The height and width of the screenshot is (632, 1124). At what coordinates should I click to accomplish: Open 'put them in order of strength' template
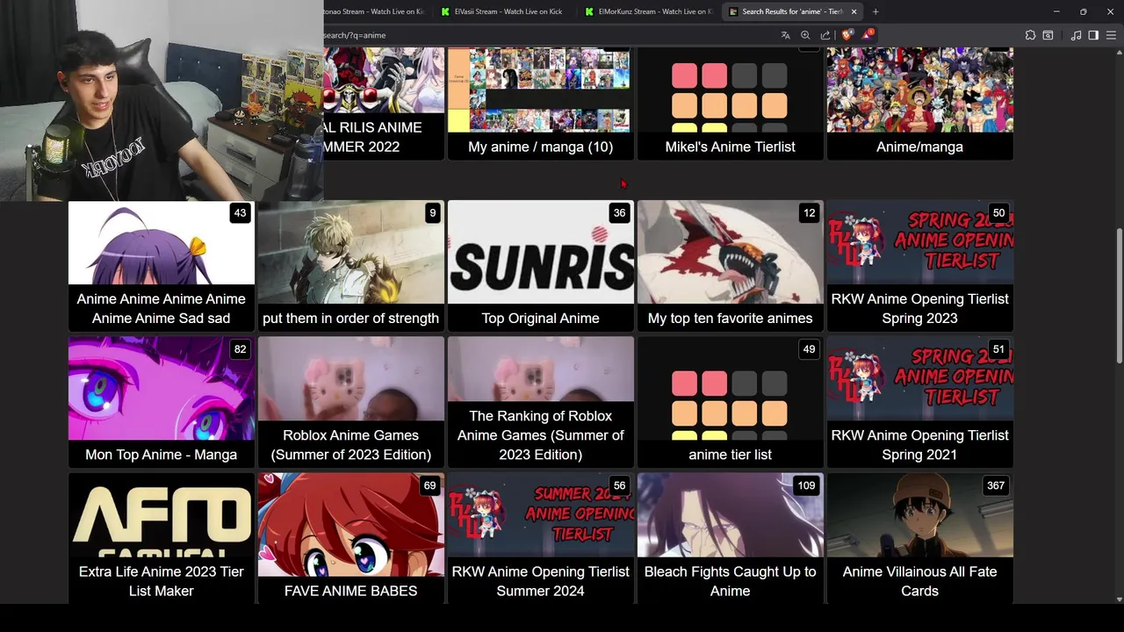[351, 266]
